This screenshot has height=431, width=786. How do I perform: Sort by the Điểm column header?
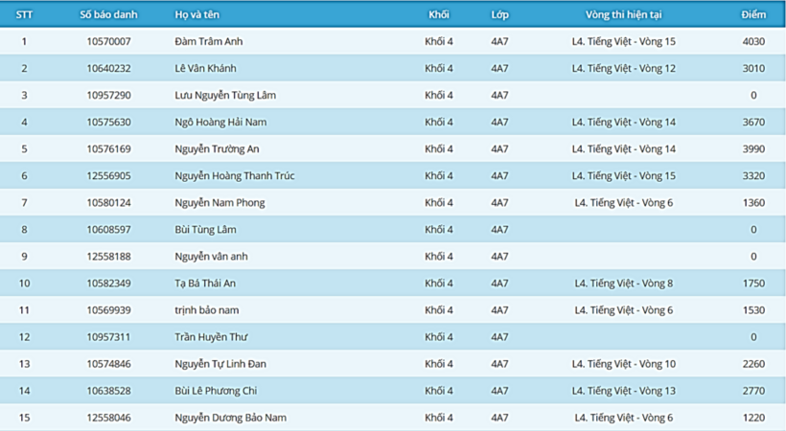(x=753, y=15)
